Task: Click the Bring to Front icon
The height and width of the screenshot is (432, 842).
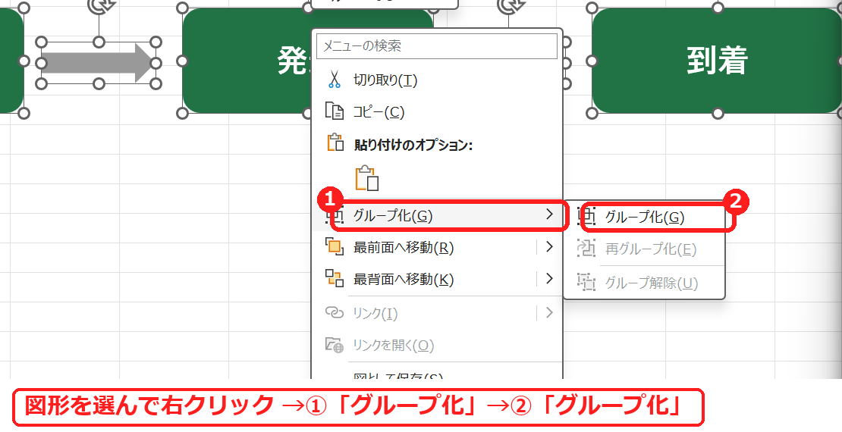Action: [335, 247]
